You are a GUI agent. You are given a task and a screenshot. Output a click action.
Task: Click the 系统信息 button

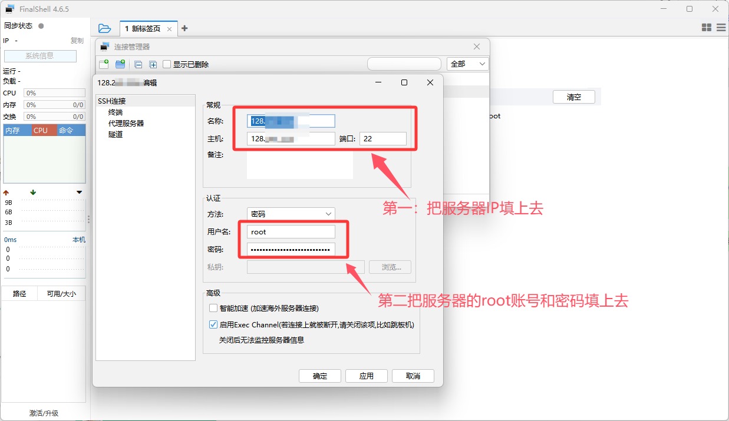40,56
